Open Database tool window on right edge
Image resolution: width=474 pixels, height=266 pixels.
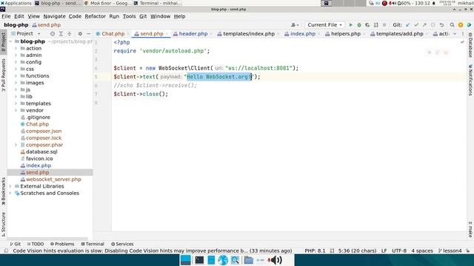(x=470, y=45)
